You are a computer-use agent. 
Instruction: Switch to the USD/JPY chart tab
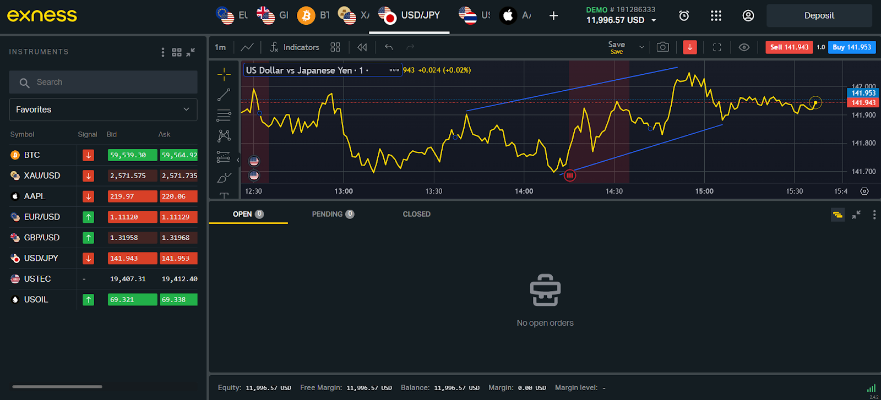[x=409, y=15]
